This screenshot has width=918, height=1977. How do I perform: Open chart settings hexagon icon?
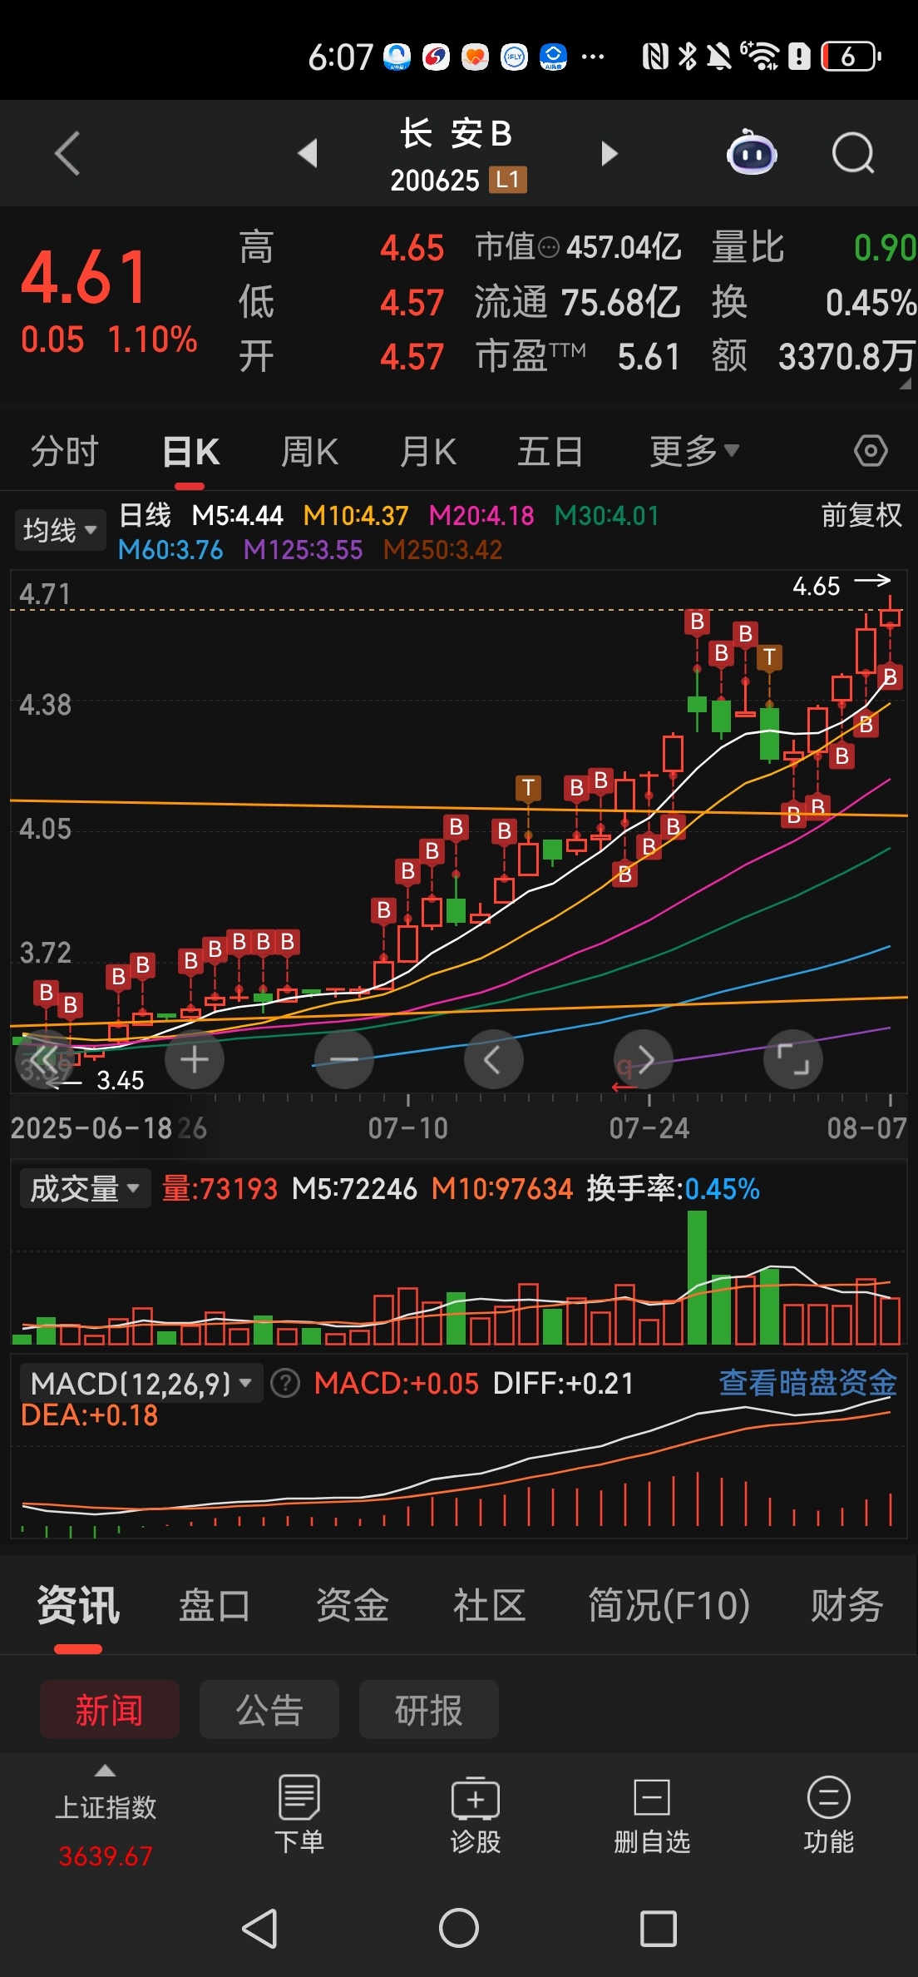(871, 451)
